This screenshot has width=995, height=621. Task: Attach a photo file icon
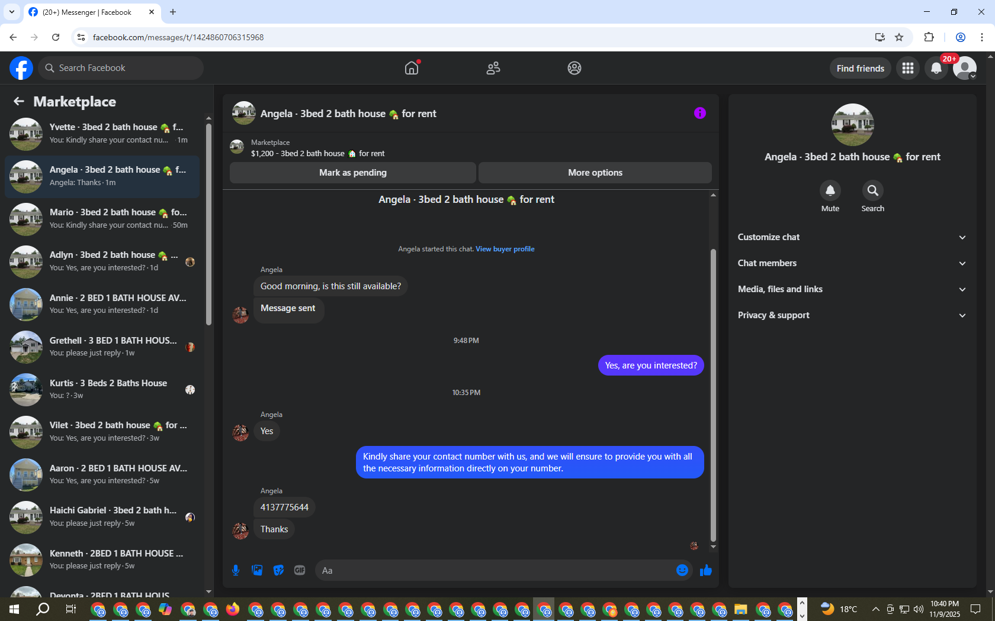pyautogui.click(x=257, y=570)
